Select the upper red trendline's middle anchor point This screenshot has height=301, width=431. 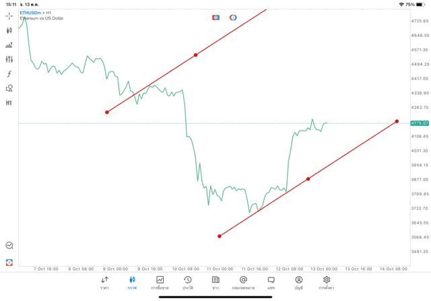(196, 55)
